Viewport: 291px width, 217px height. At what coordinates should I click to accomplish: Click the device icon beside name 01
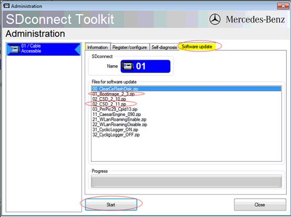(x=128, y=66)
